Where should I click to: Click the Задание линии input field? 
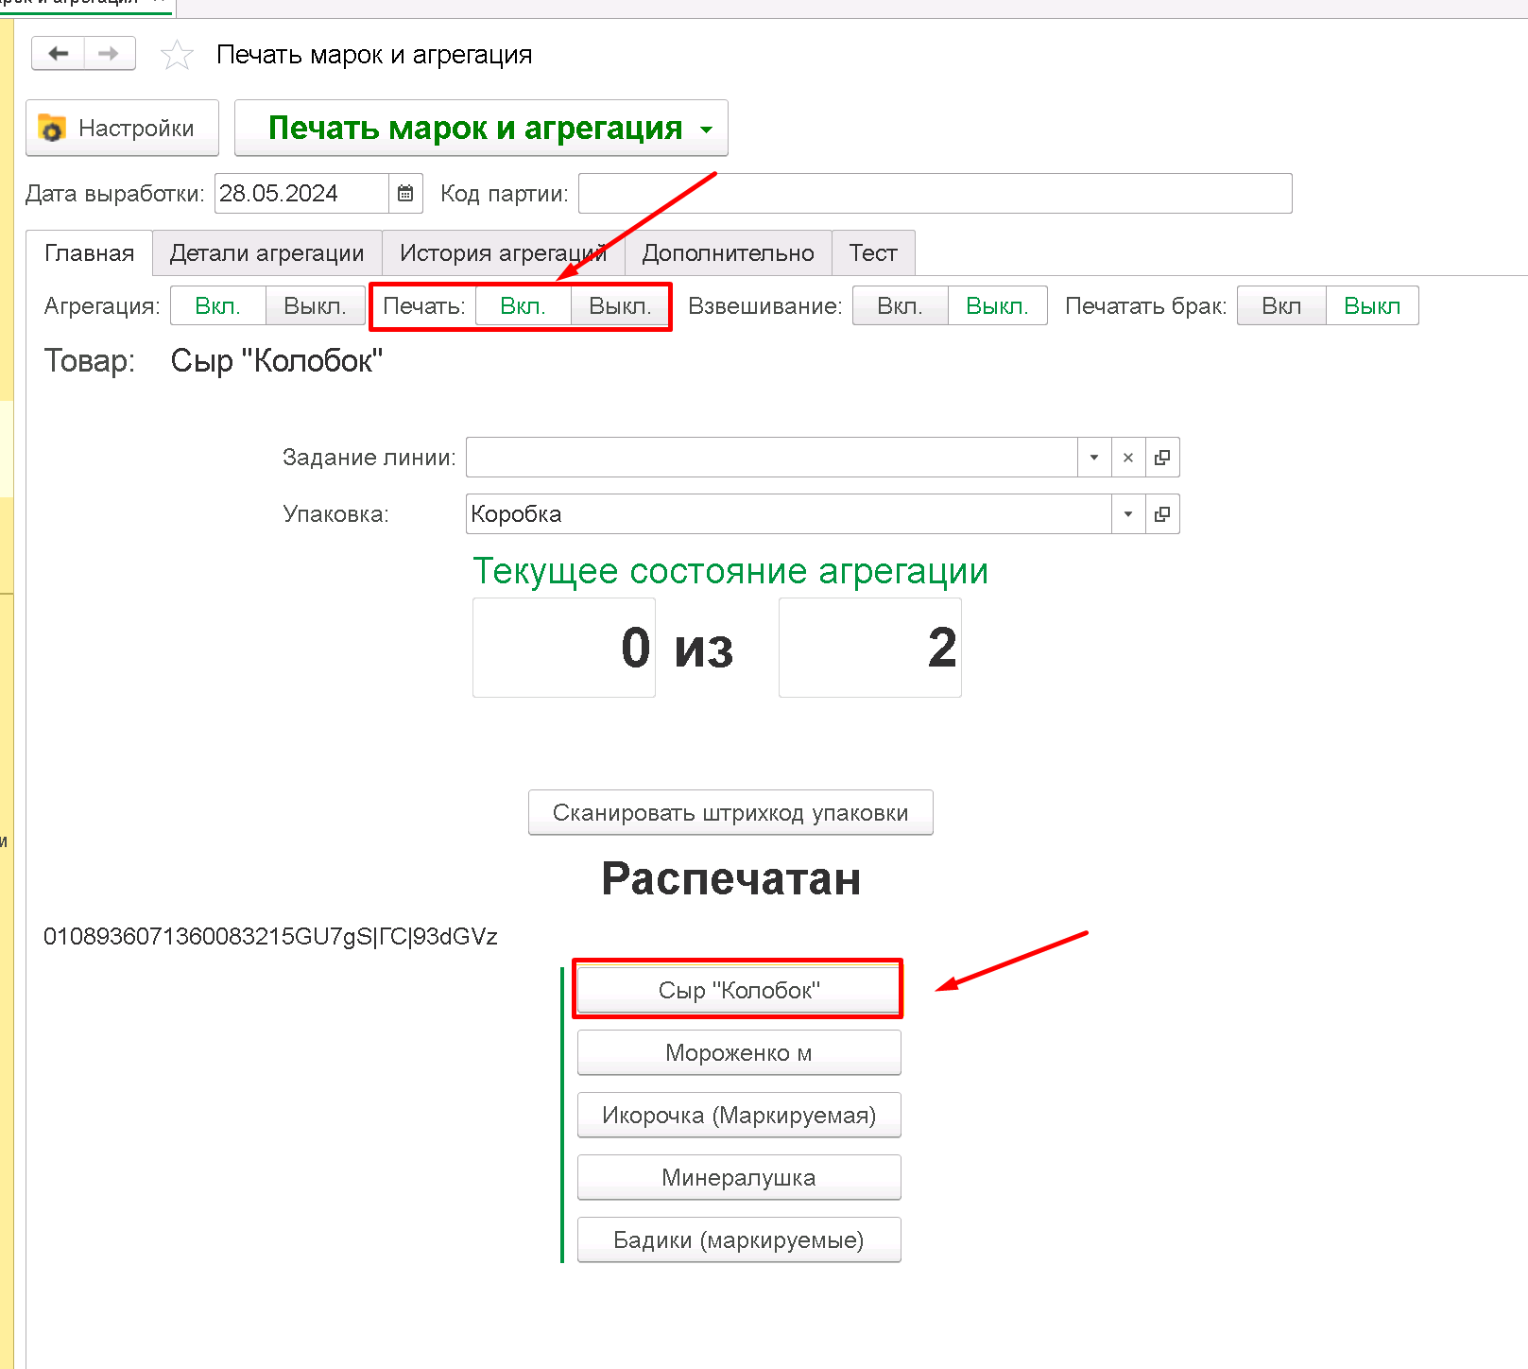[x=772, y=458]
